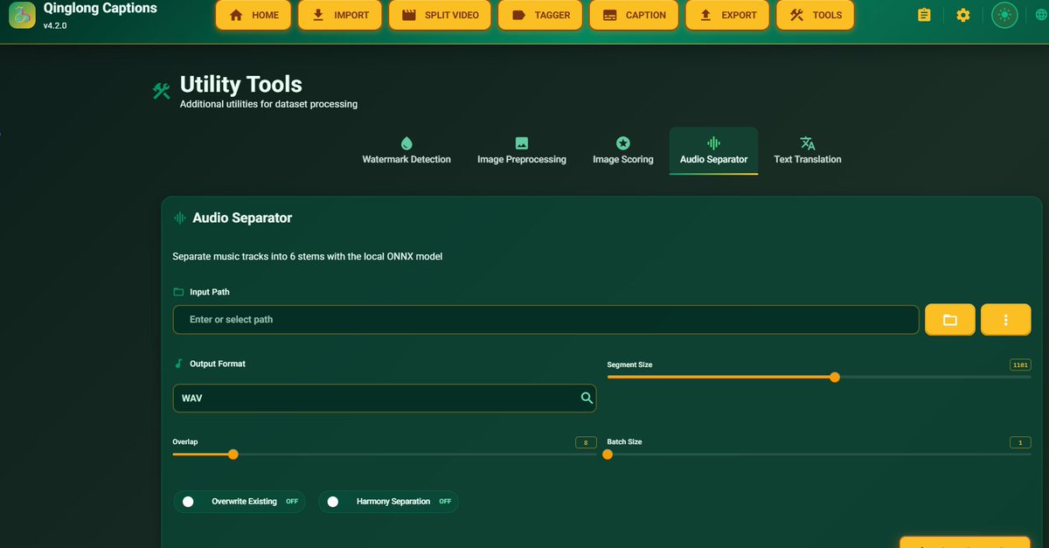Click the version label v4.2.0
1049x548 pixels.
pos(55,25)
